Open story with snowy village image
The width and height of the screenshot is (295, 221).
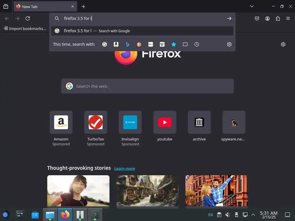click(x=147, y=191)
